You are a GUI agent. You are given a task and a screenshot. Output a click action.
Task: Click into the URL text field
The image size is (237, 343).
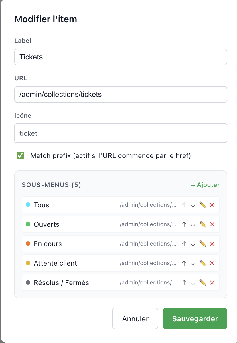tap(121, 94)
